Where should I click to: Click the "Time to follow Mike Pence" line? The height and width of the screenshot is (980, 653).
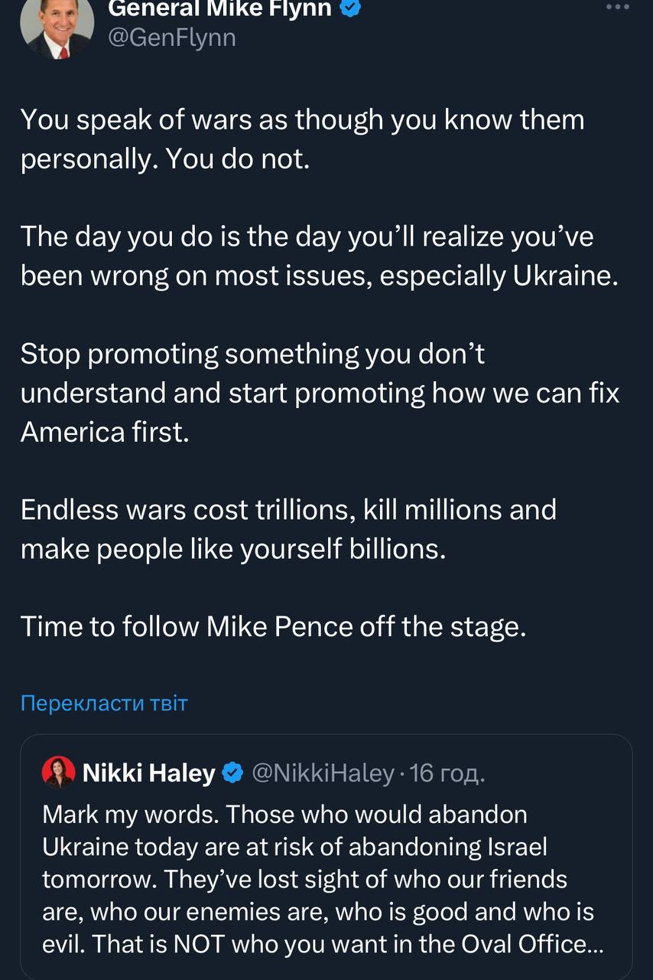point(274,626)
